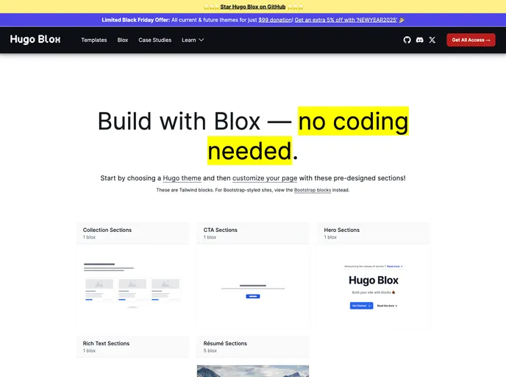Follow the Bootstrap blocks link
506x377 pixels.
point(313,190)
